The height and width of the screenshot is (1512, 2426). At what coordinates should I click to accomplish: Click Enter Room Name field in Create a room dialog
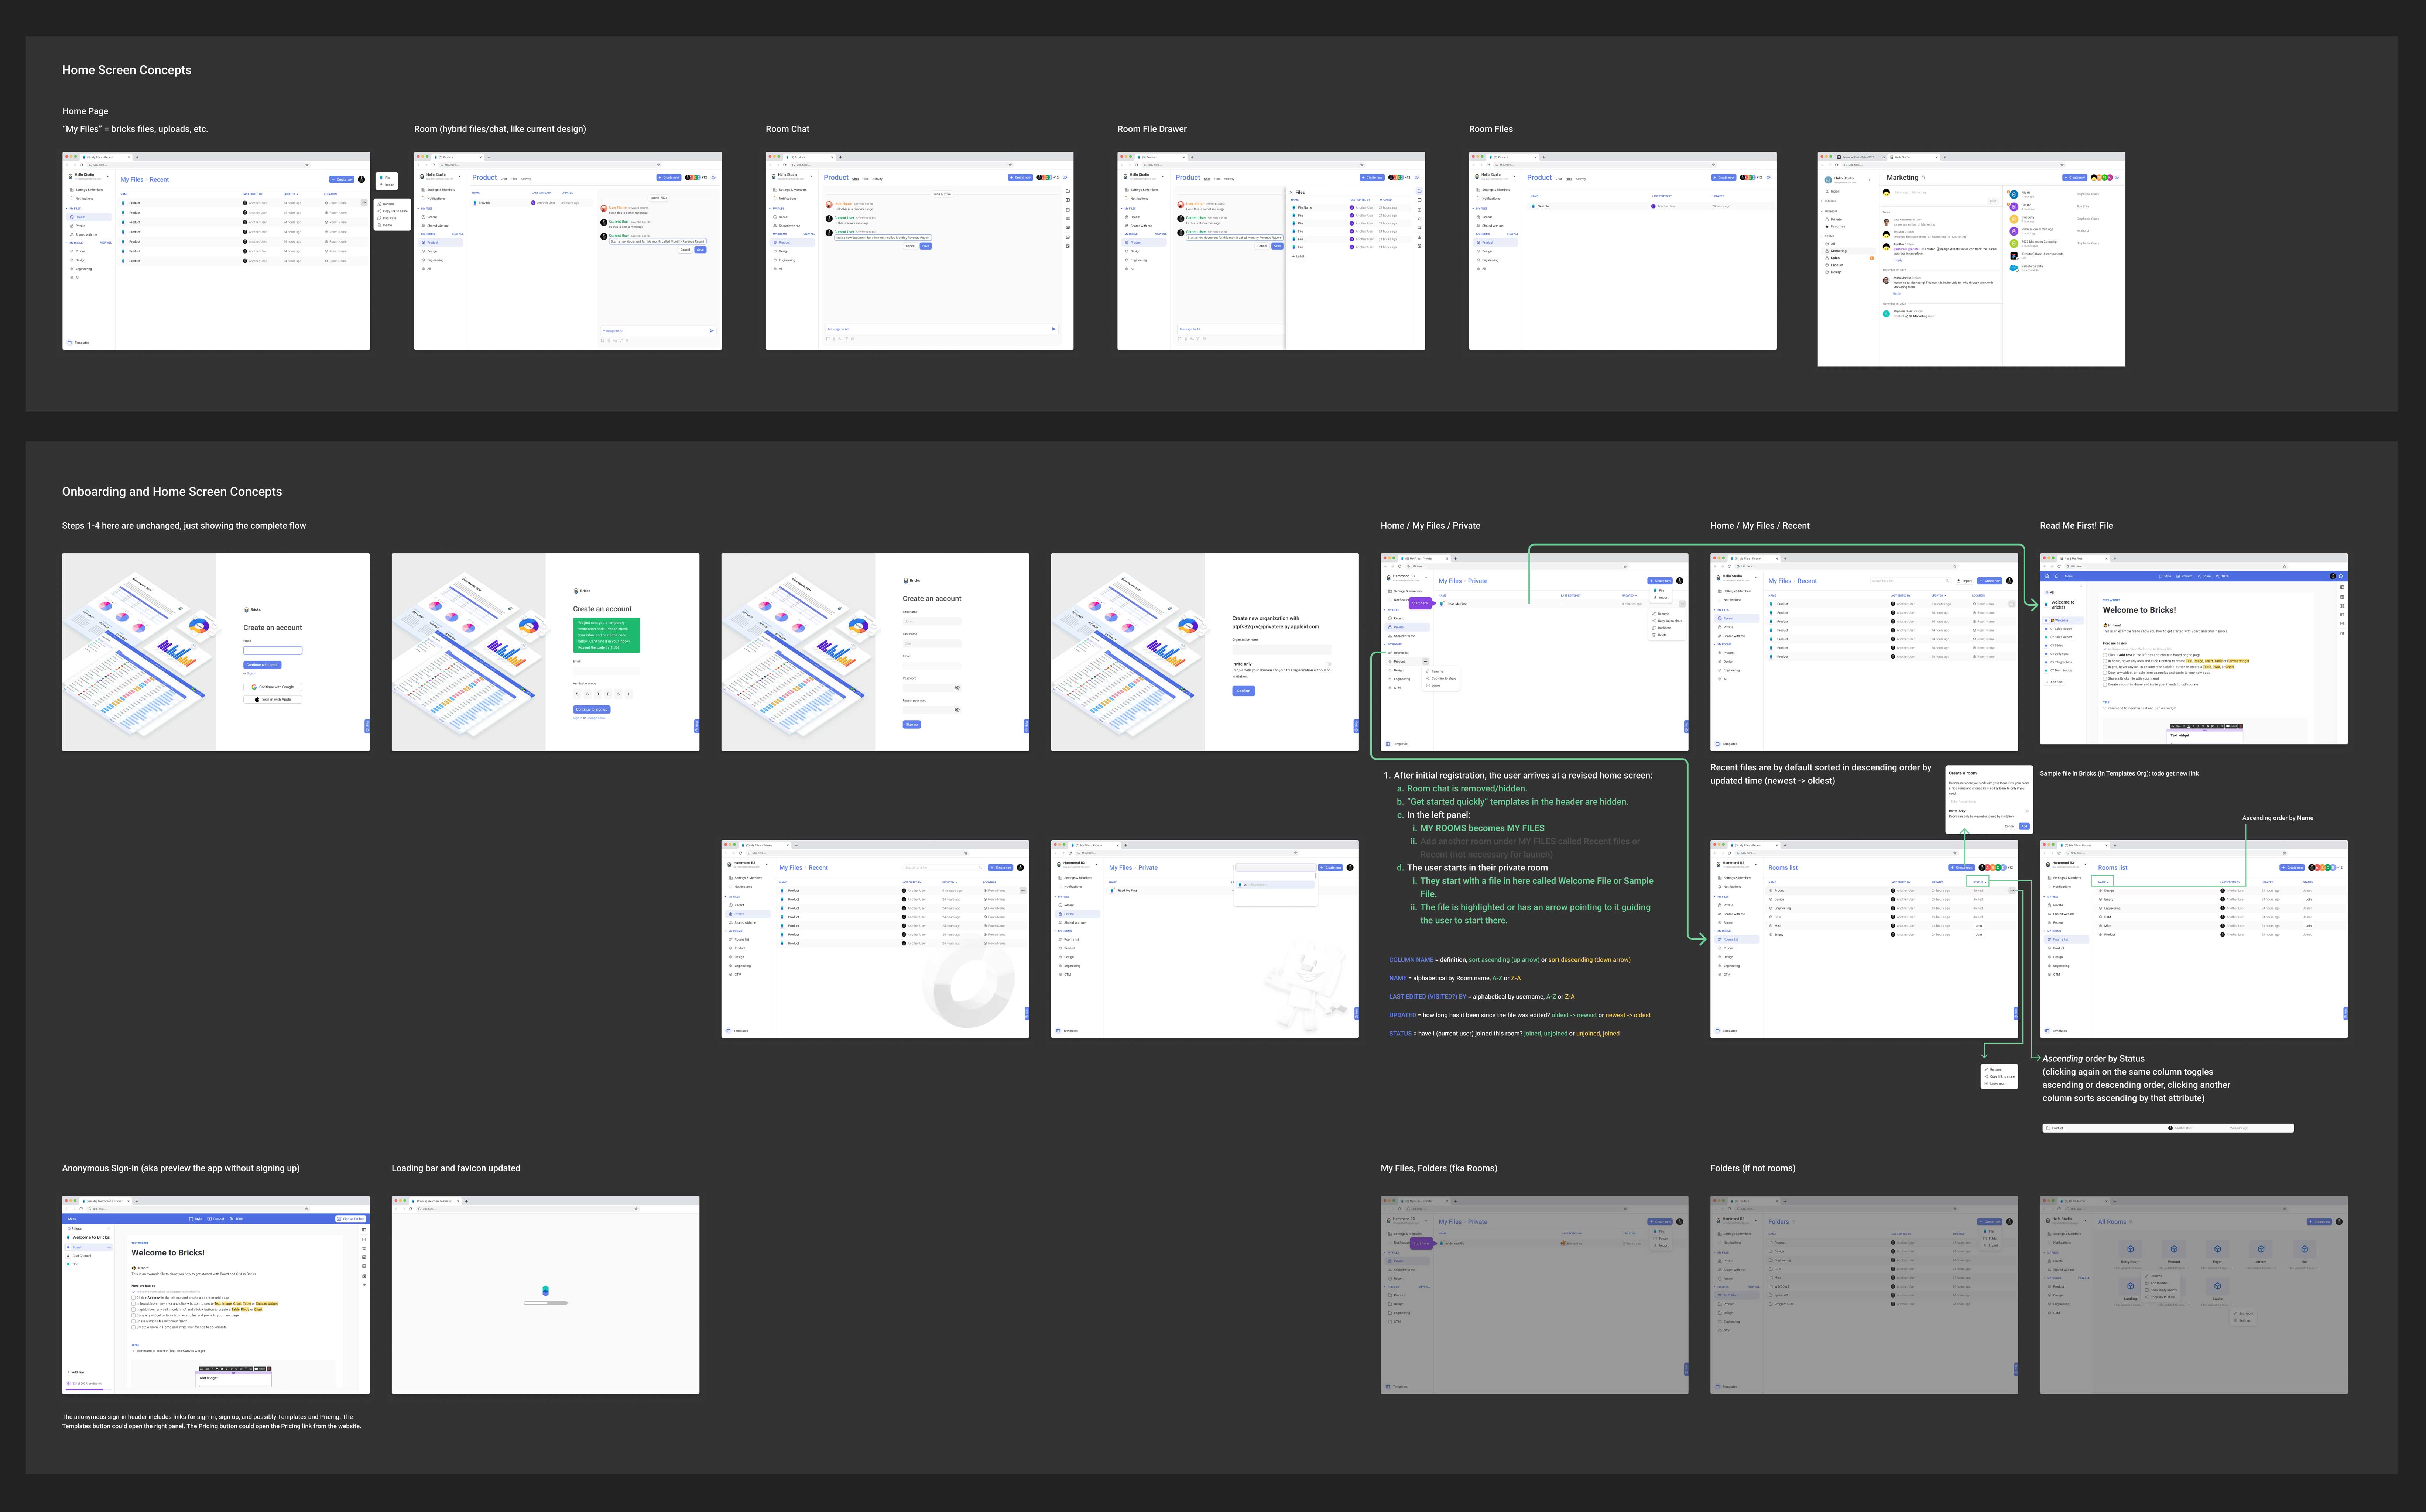click(x=1989, y=802)
